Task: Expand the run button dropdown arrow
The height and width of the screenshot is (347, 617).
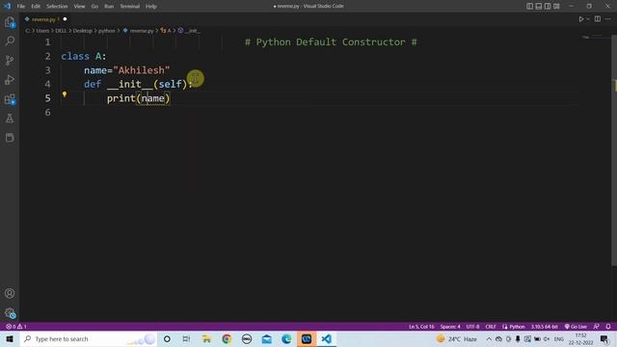Action: coord(588,19)
